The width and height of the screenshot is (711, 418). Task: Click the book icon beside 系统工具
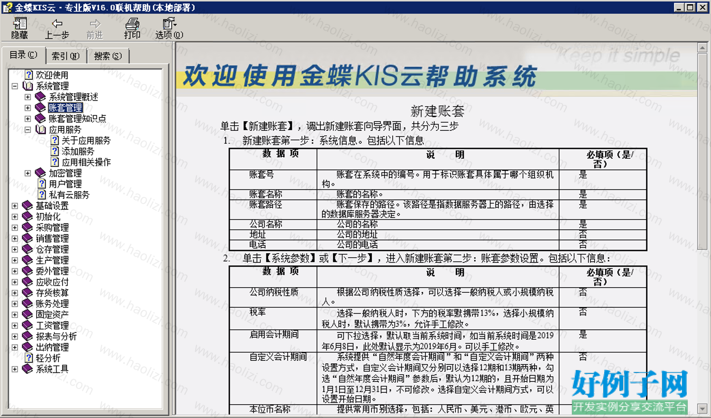pyautogui.click(x=27, y=369)
